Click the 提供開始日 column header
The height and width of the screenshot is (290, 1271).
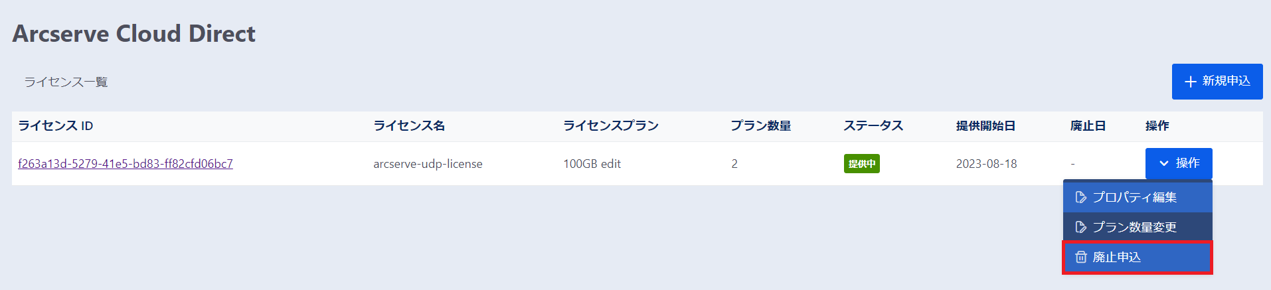pyautogui.click(x=985, y=126)
